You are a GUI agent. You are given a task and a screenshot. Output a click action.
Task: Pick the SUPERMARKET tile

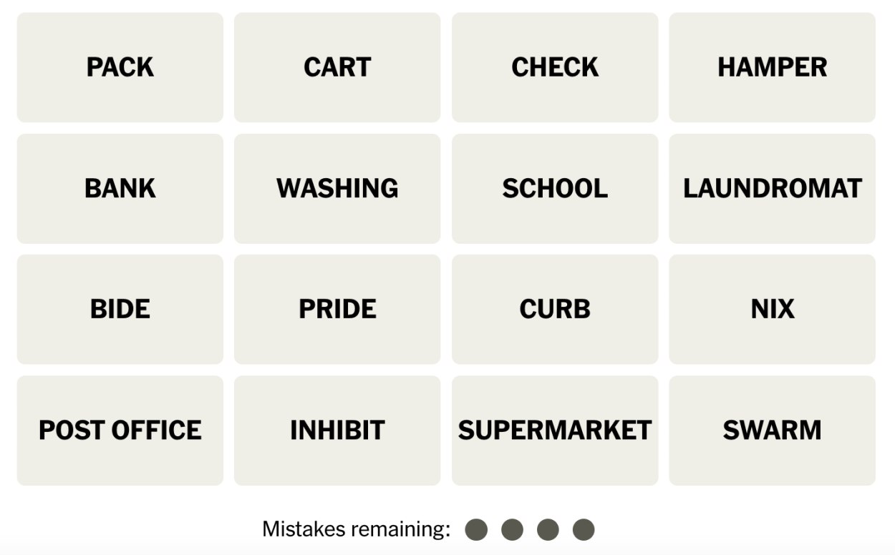tap(555, 431)
